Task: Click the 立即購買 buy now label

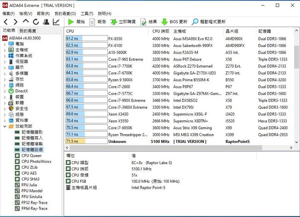Action: click(127, 22)
